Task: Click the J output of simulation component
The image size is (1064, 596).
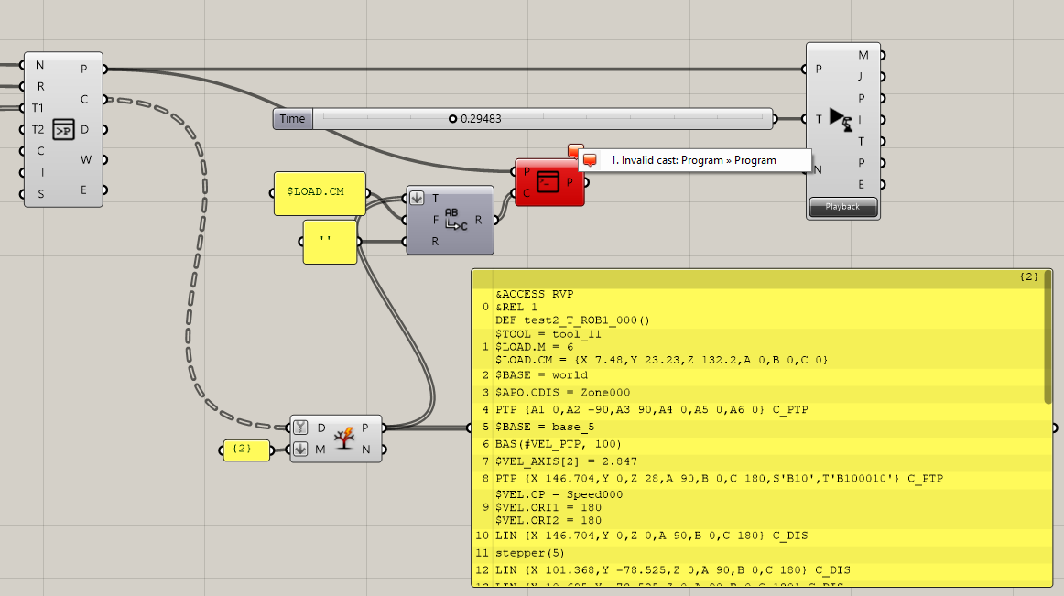Action: coord(861,77)
